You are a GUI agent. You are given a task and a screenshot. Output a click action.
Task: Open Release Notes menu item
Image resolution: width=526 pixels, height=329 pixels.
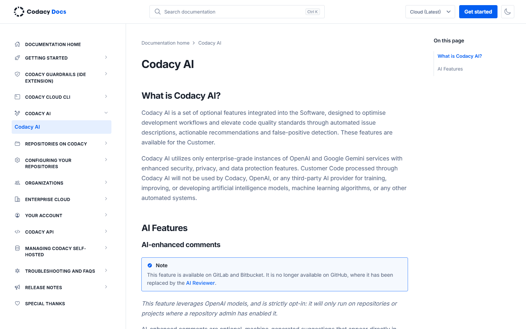(43, 288)
